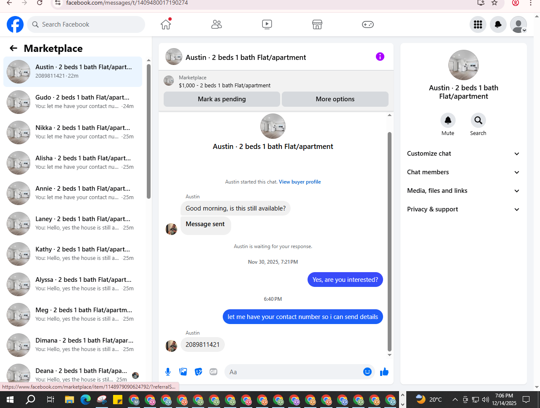This screenshot has width=540, height=408.
Task: Choose a GIF icon
Action: pos(213,372)
